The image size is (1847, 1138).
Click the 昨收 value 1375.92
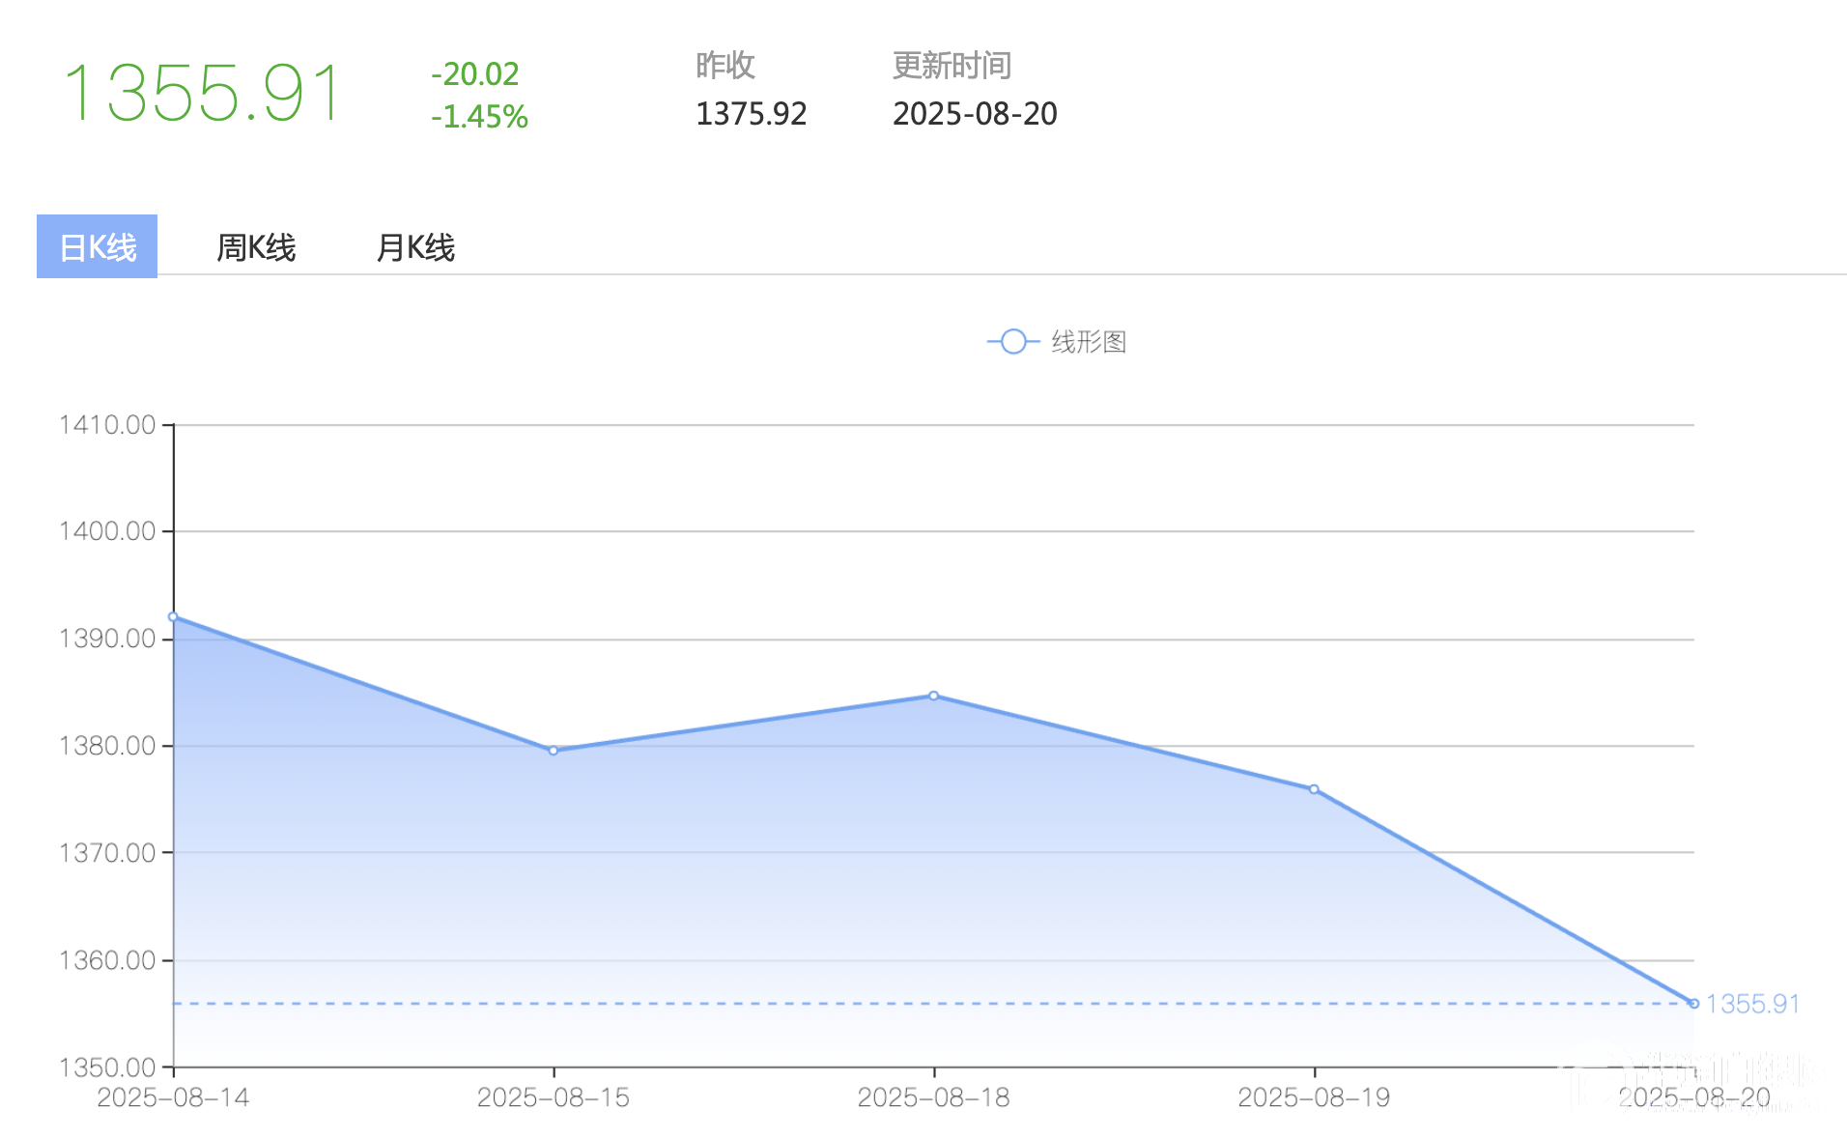click(751, 114)
